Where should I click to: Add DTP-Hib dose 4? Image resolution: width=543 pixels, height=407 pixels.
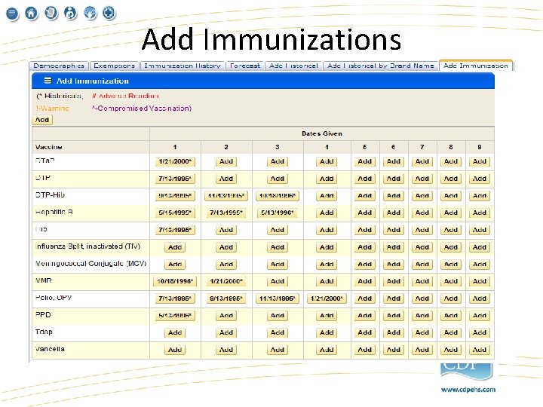click(x=327, y=196)
